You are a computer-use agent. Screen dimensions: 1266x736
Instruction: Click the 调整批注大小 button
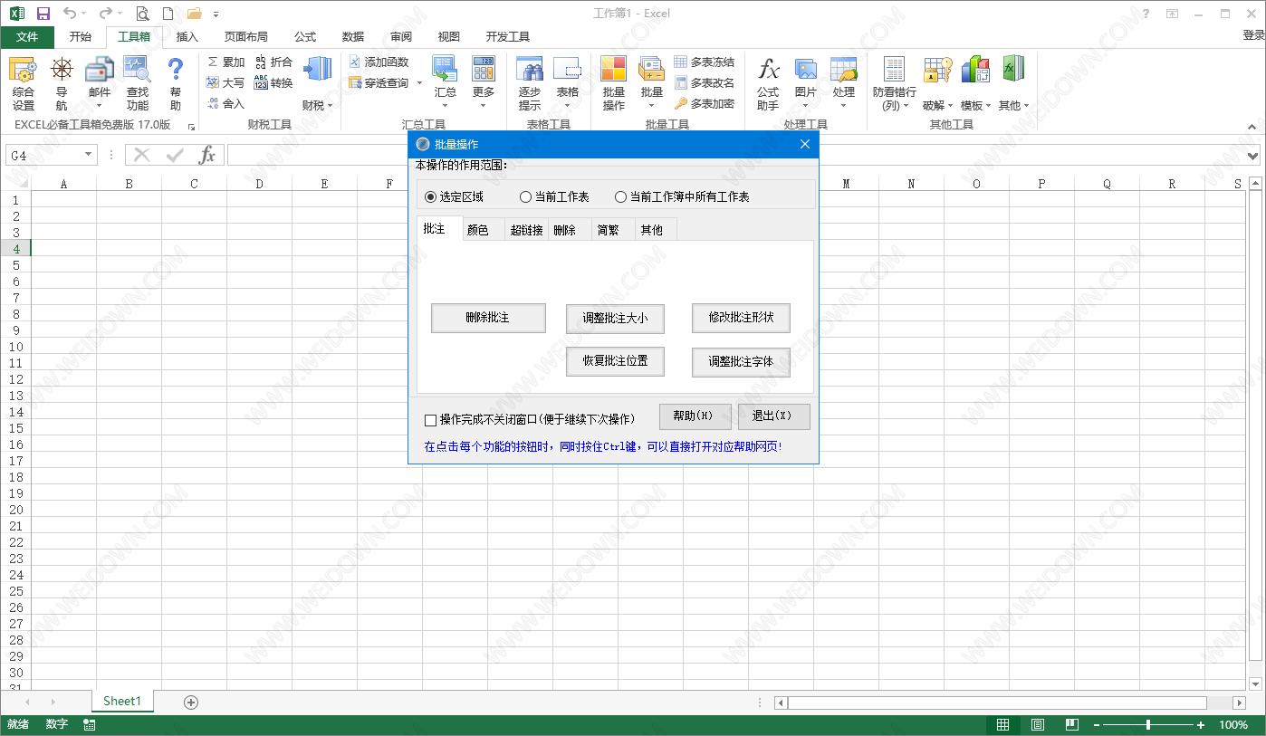pyautogui.click(x=615, y=318)
